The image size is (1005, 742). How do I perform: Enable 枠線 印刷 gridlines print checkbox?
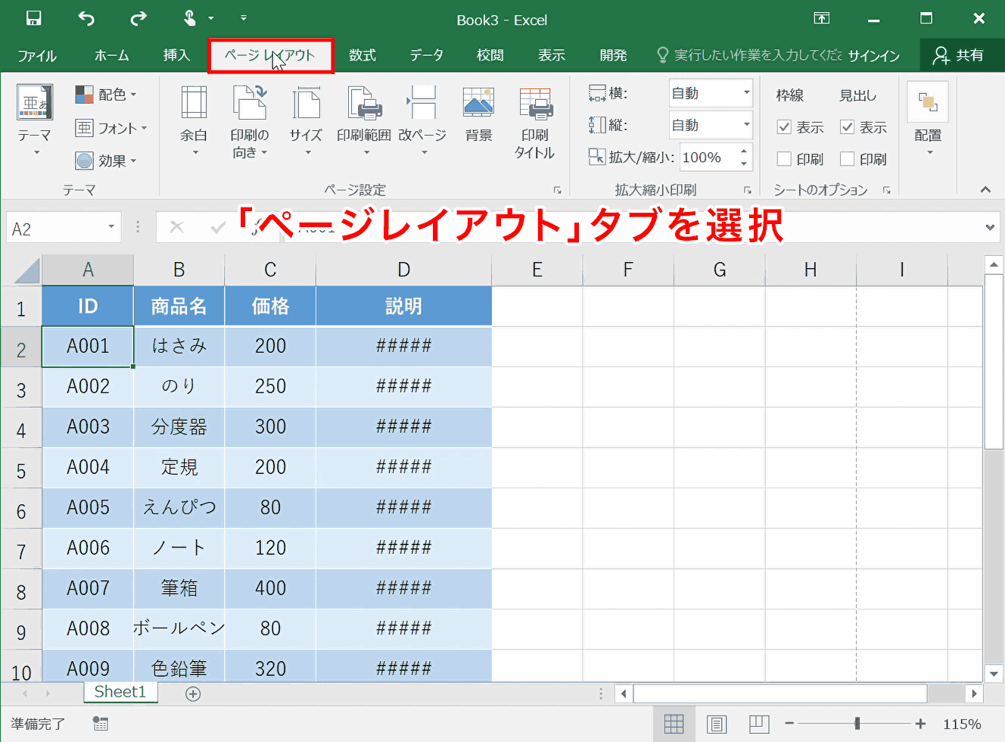784,159
